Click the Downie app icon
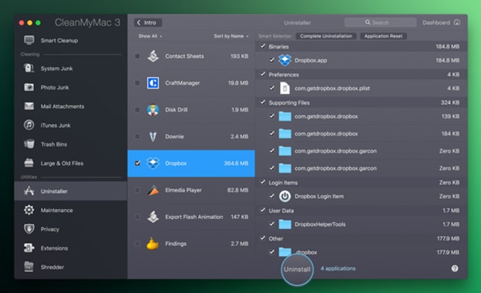Screen dimensions: 481x293 [153, 136]
